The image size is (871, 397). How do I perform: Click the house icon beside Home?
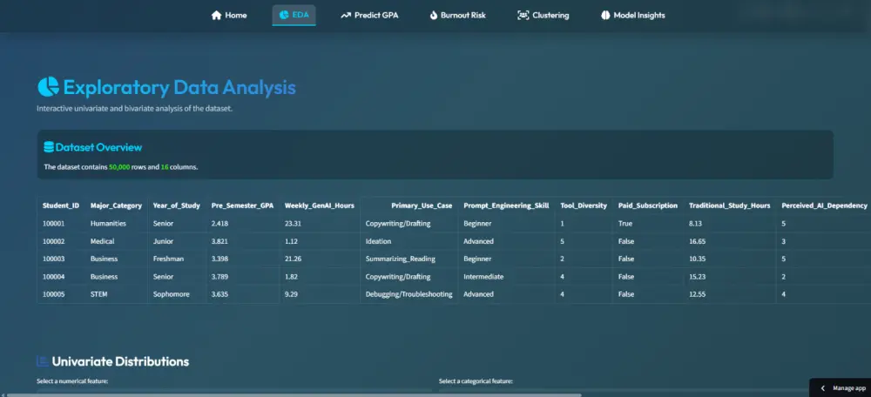click(x=217, y=15)
